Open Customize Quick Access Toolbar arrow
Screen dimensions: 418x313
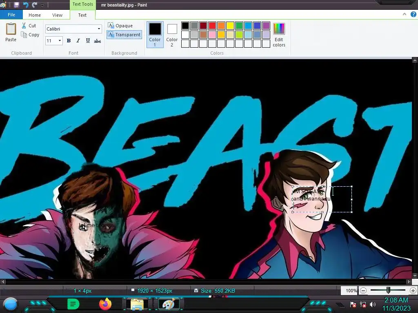(42, 5)
